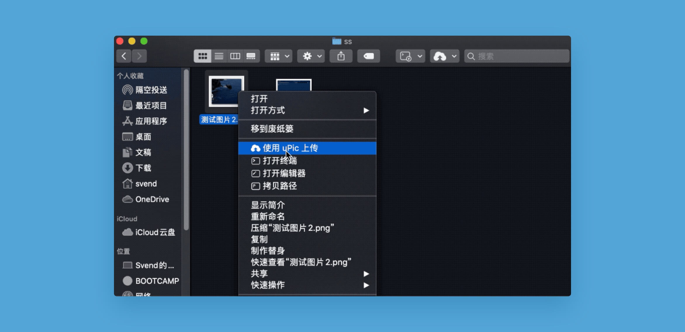685x332 pixels.
Task: Expand 打开方式 submenu
Action: 307,110
